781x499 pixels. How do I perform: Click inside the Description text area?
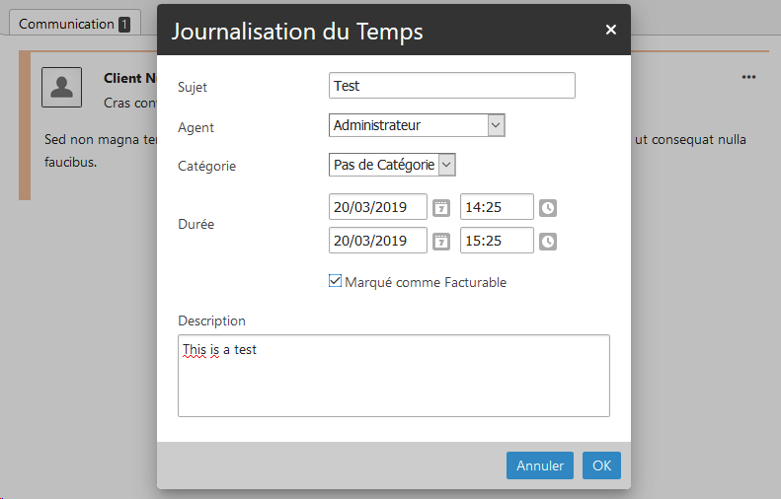coord(393,380)
